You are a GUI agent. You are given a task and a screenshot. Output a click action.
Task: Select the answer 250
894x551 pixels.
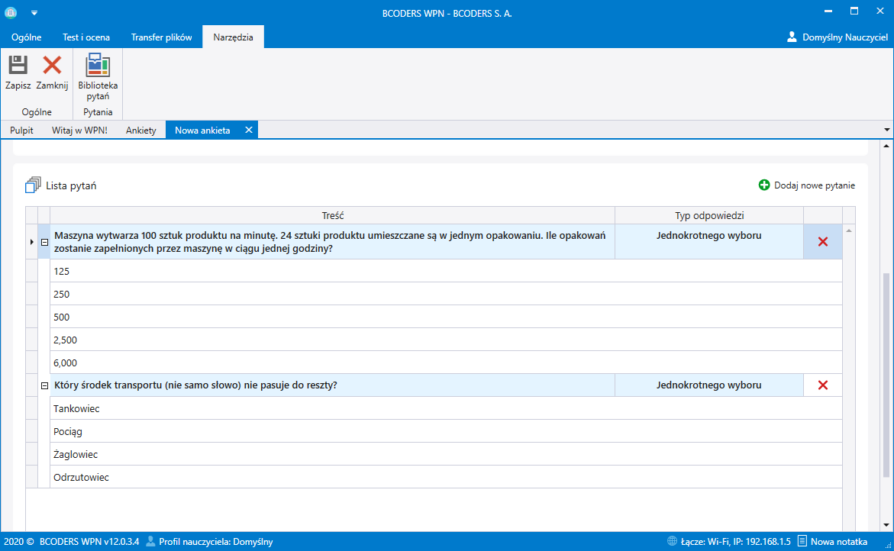pyautogui.click(x=446, y=294)
